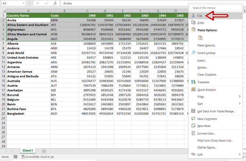Click the macro recording status bar icon

[x=15, y=157]
